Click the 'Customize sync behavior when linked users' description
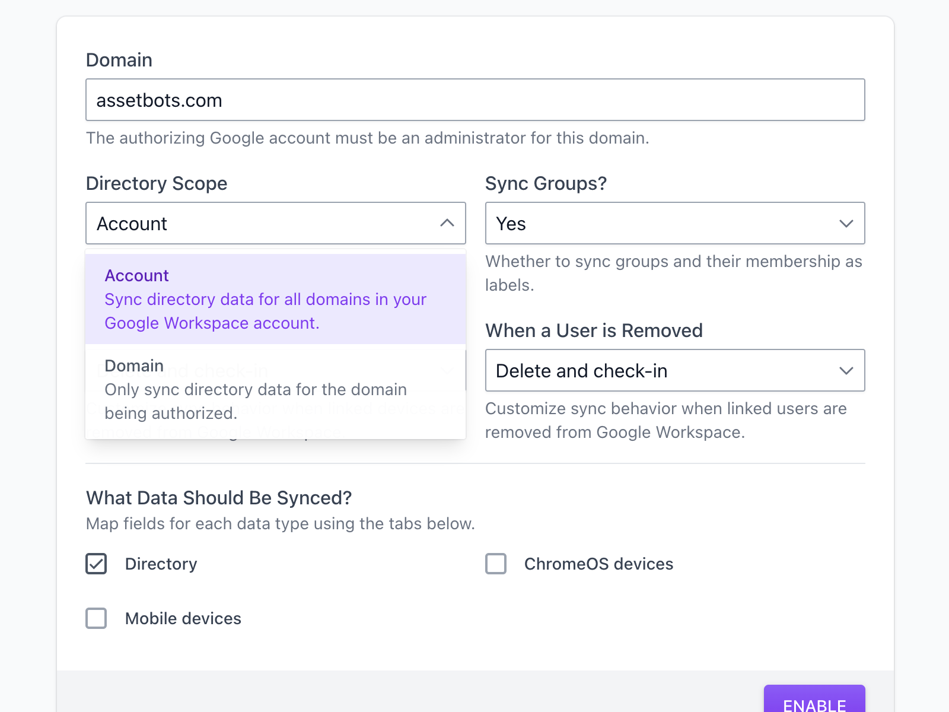This screenshot has width=949, height=712. 666,420
